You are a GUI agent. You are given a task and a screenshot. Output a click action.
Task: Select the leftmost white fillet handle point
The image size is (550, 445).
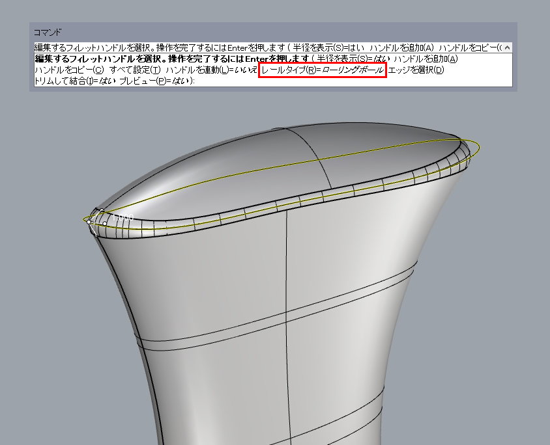[89, 221]
